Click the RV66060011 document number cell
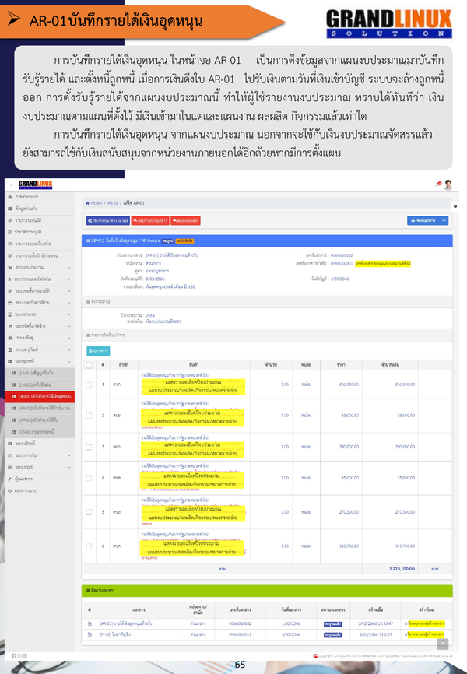This screenshot has height=674, width=467. click(x=241, y=634)
